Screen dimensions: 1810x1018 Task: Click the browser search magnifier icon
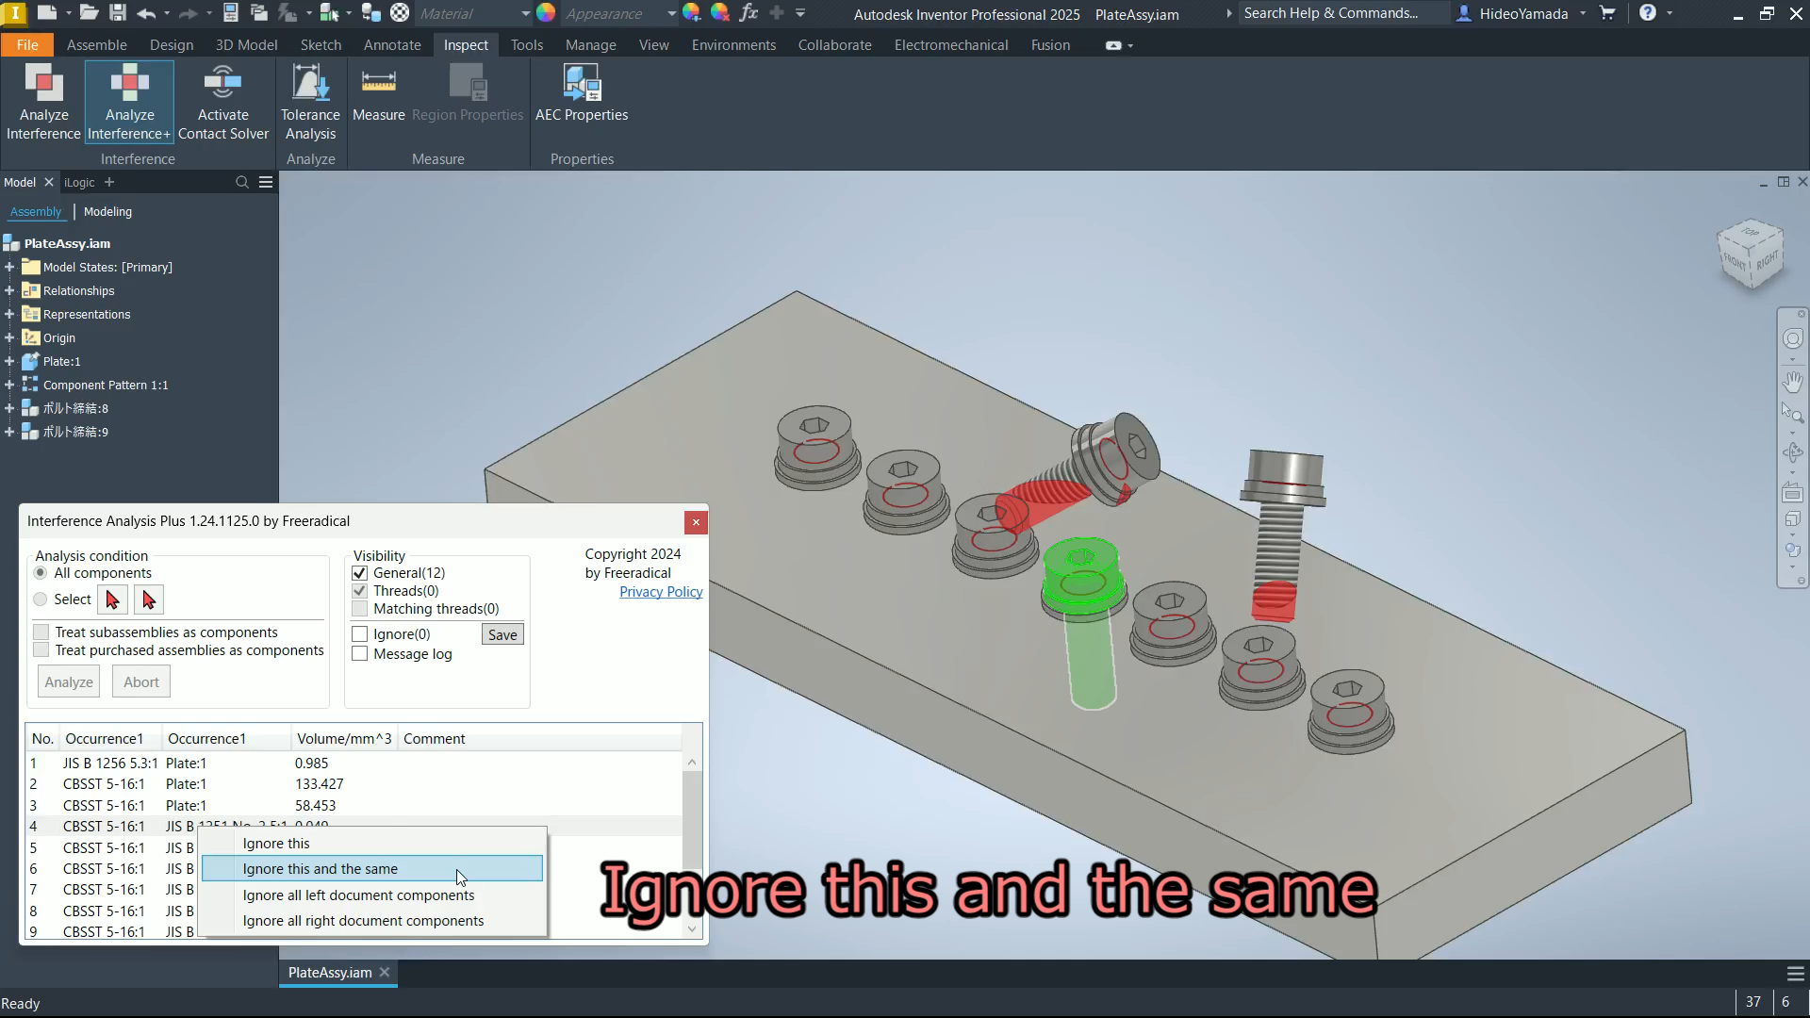[x=242, y=183]
